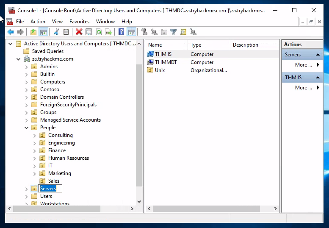Image resolution: width=329 pixels, height=228 pixels.
Task: Select ForeignSecurityPrincipals in tree
Action: tap(69, 105)
